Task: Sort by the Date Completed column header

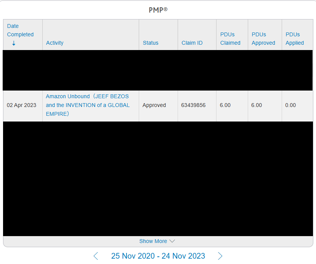Action: point(20,30)
